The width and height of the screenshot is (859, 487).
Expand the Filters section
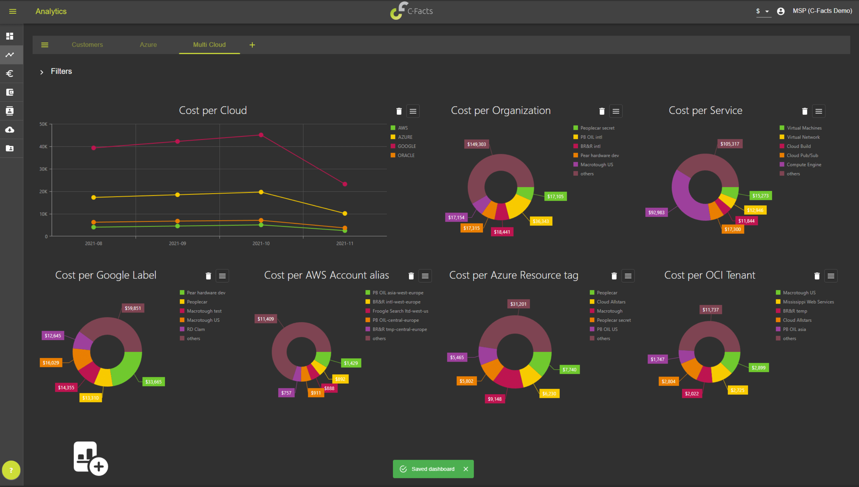42,71
